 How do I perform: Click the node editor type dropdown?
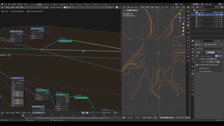(x=3, y=7)
